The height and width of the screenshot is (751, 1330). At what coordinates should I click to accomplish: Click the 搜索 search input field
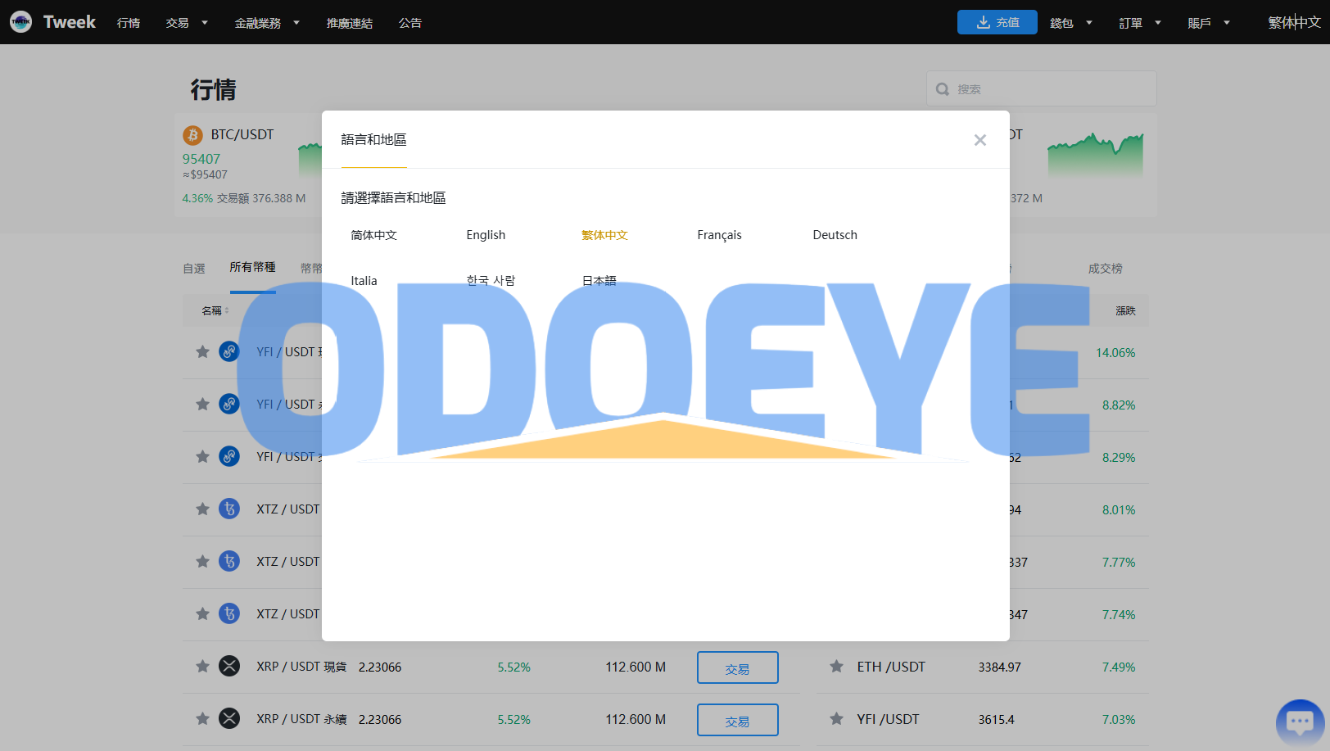[1051, 89]
